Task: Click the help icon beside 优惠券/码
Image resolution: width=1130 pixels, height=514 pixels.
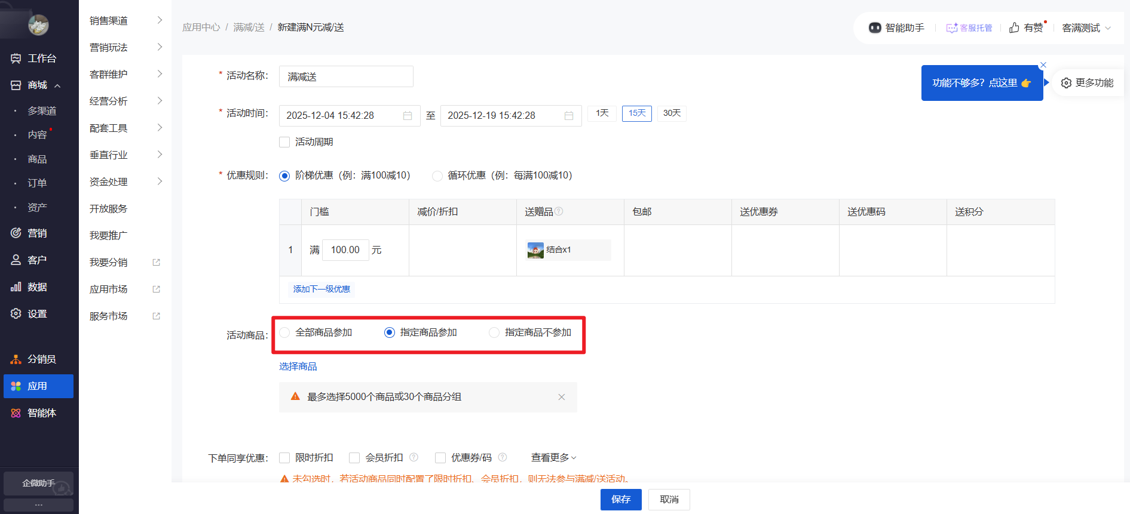Action: coord(503,457)
